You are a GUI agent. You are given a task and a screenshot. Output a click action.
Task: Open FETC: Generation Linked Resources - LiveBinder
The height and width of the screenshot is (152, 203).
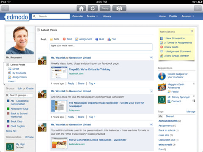(98, 140)
